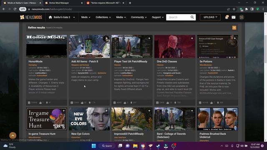Viewport: 267px width, 150px height.
Task: Open the browser extensions puzzle icon
Action: 247,9
